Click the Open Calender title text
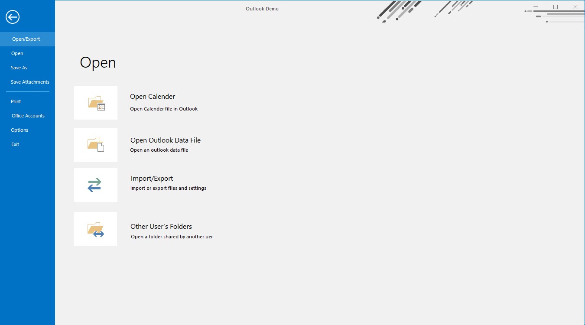The height and width of the screenshot is (325, 585). (x=153, y=97)
